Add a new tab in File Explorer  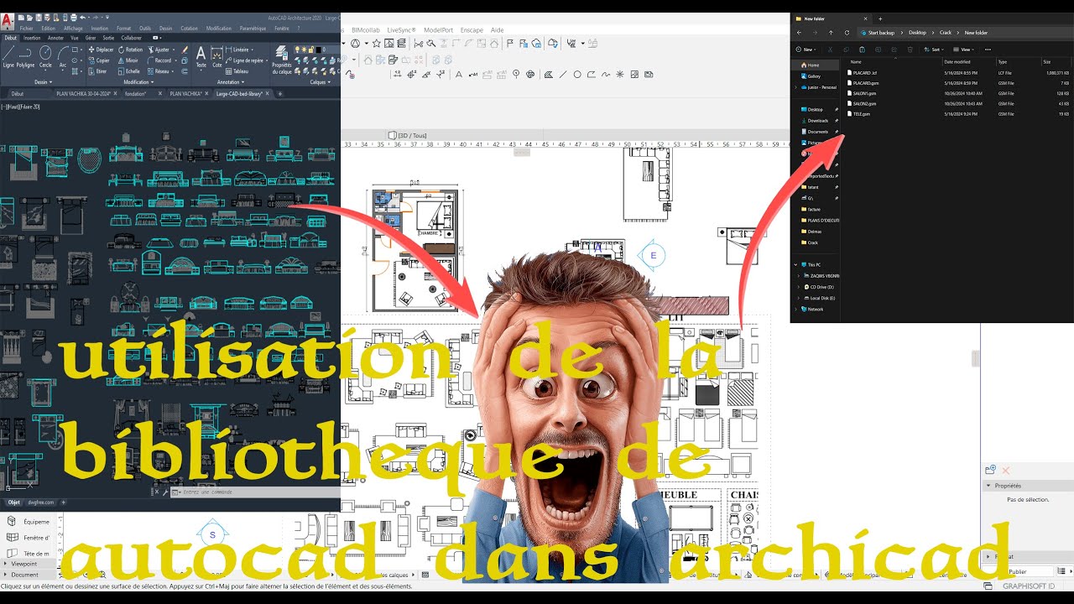coord(880,18)
